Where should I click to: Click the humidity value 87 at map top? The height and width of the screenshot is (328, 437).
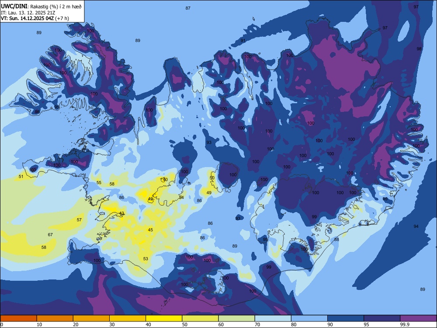[x=188, y=8]
